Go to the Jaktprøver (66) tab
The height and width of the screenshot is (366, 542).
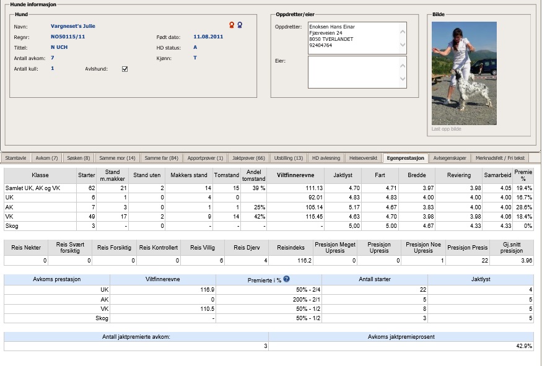click(x=248, y=159)
